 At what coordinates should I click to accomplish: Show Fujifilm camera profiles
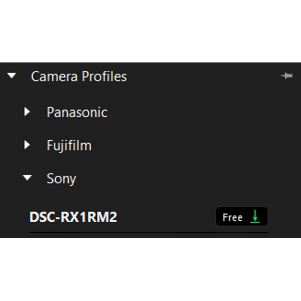coord(27,145)
